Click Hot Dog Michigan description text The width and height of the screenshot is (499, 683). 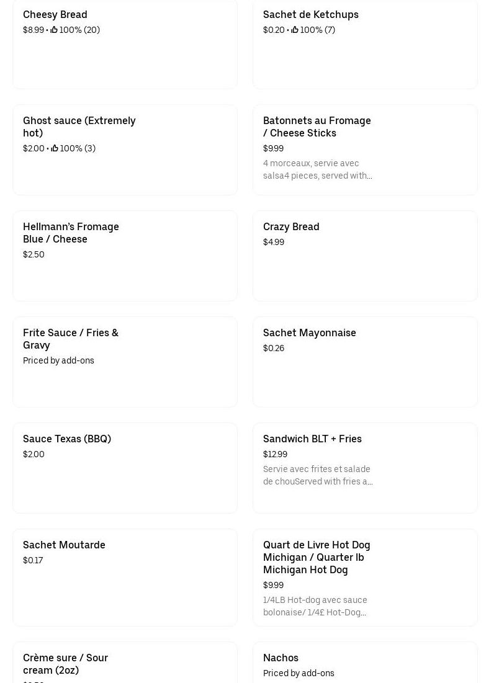pos(315,606)
